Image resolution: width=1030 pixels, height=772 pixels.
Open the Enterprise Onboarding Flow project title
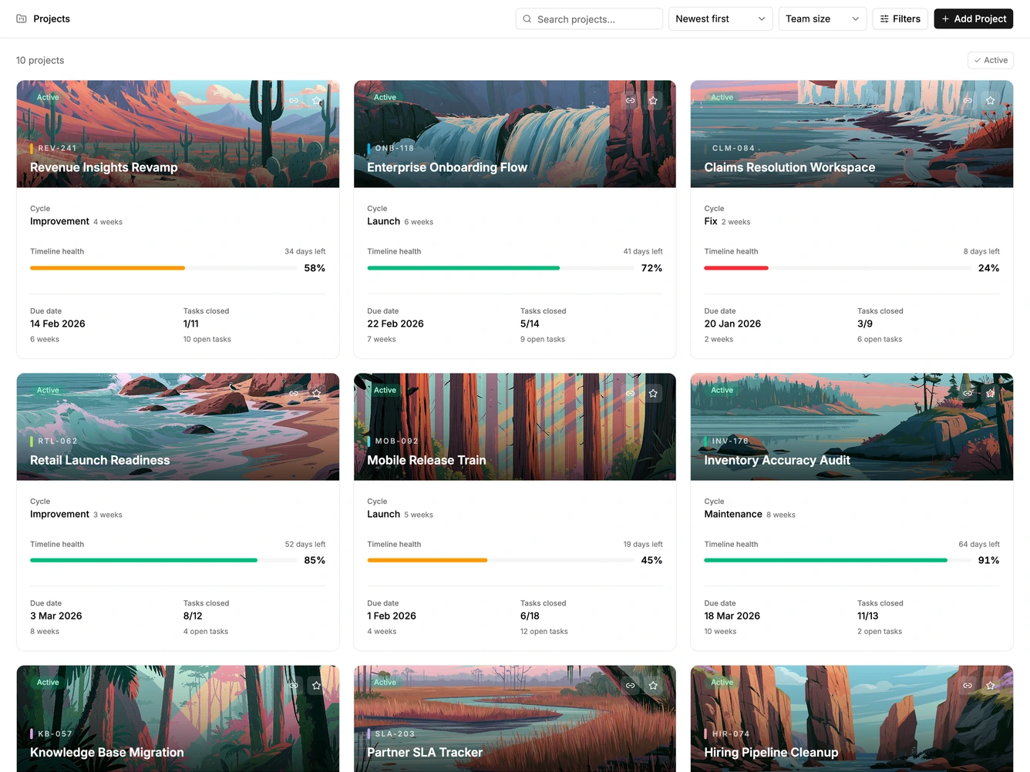(x=447, y=167)
